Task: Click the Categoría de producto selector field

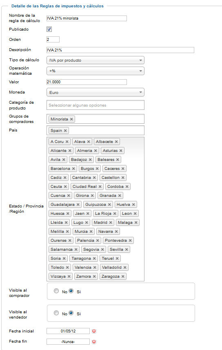Action: click(95, 105)
